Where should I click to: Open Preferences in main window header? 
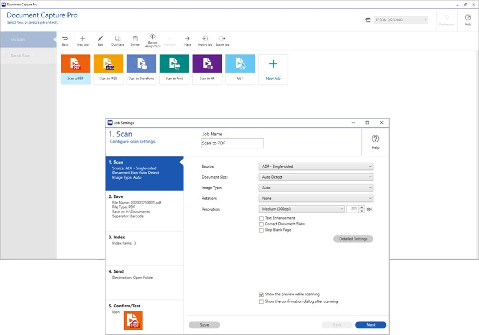pos(447,20)
